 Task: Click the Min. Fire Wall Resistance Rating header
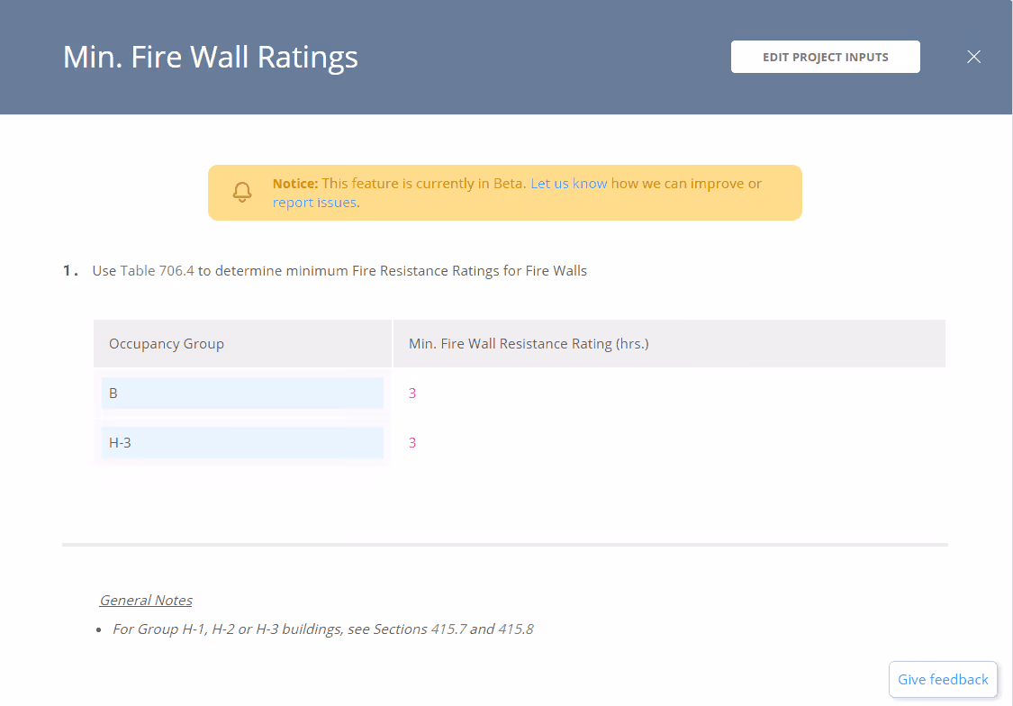(x=669, y=344)
